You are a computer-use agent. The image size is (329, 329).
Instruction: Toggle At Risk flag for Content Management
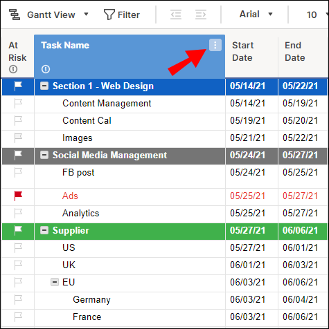click(x=18, y=104)
